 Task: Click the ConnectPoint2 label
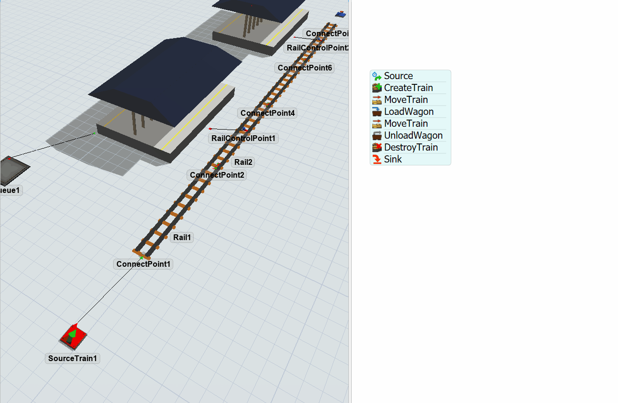point(217,175)
